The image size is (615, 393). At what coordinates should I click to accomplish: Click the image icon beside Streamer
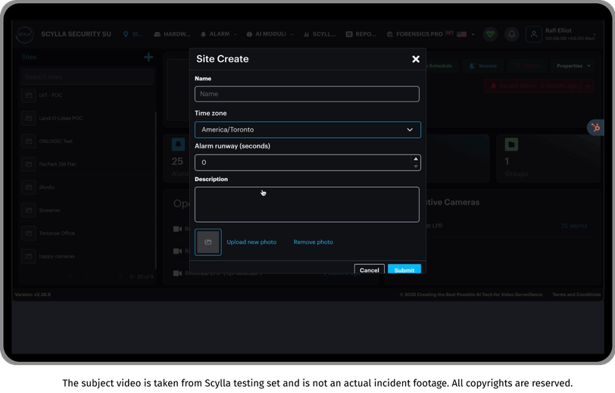click(29, 211)
